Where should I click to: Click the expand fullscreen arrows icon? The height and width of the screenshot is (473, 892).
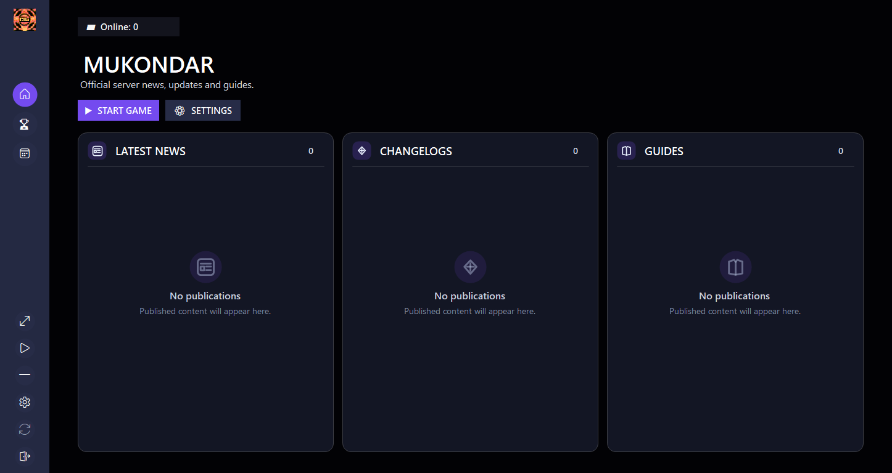pyautogui.click(x=25, y=321)
